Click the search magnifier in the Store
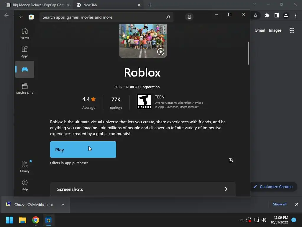Image resolution: width=302 pixels, height=227 pixels. [168, 17]
